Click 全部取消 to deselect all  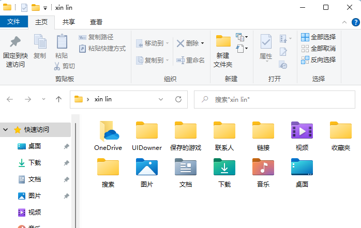click(x=319, y=48)
